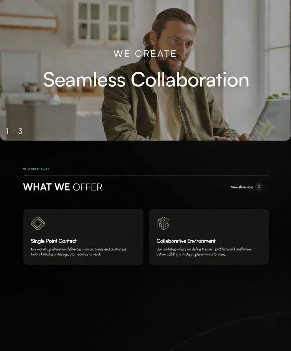Click the WE CREATE tagline text

click(145, 54)
